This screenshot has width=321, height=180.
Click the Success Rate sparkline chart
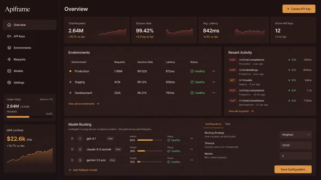coord(179,32)
